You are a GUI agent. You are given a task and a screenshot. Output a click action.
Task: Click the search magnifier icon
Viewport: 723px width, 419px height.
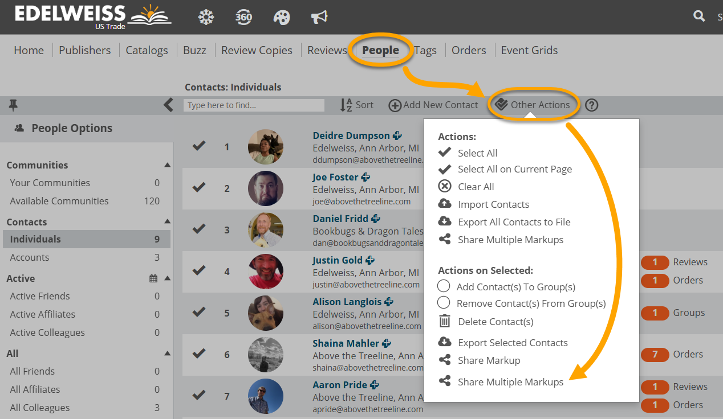(x=699, y=16)
